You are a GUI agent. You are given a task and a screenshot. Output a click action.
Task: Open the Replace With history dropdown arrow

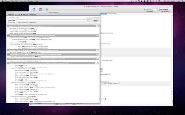click(88, 21)
